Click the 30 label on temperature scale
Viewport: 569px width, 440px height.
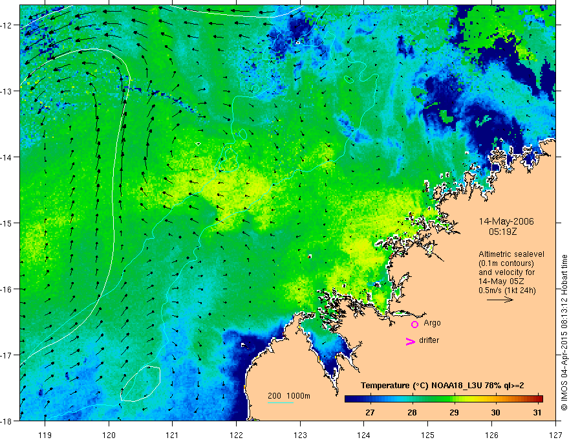495,412
